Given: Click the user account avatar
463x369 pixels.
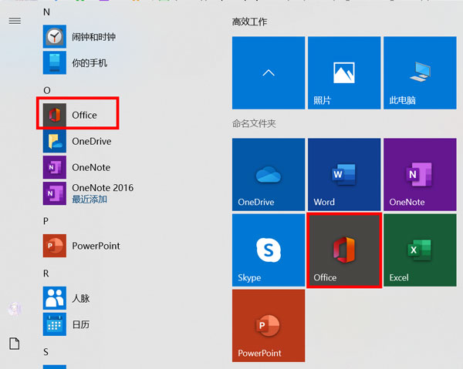Looking at the screenshot, I should [x=15, y=309].
